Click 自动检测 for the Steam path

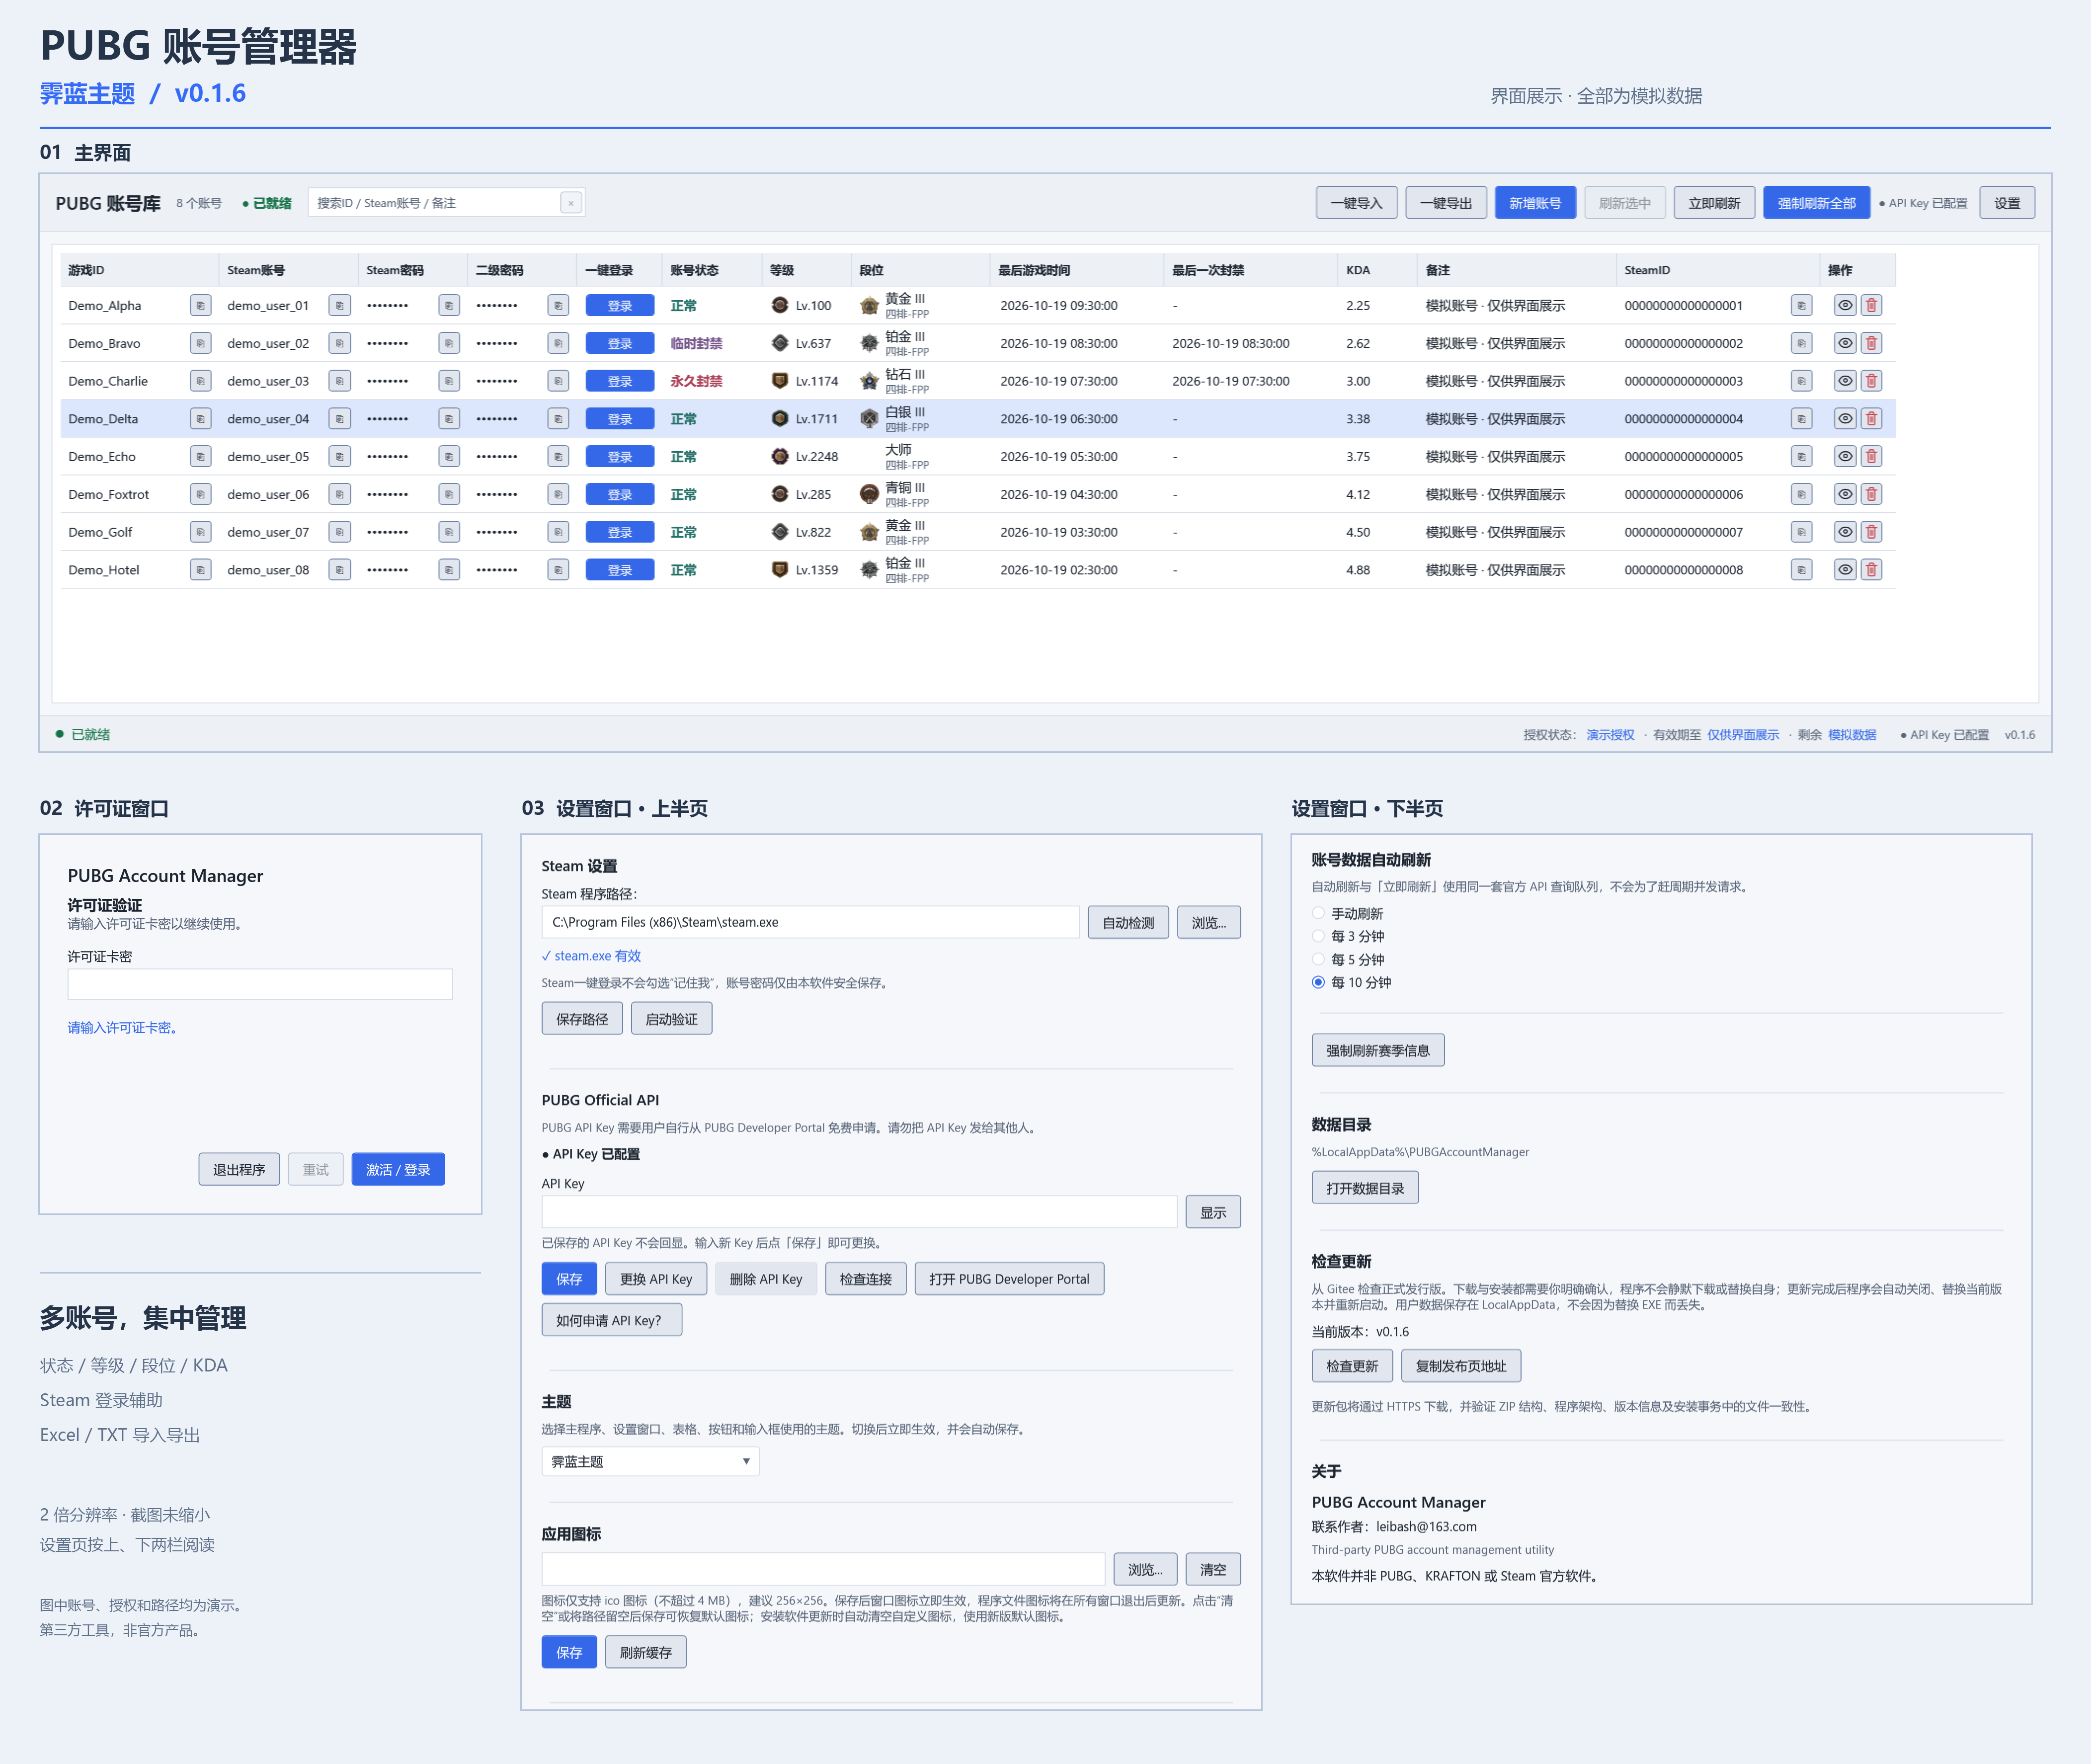click(1128, 922)
